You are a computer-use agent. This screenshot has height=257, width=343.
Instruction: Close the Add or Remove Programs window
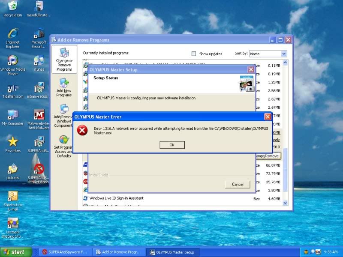pyautogui.click(x=288, y=40)
